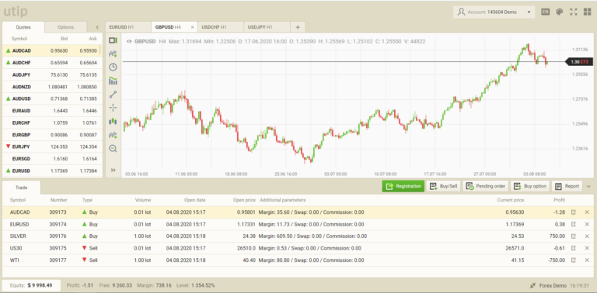The image size is (597, 293).
Task: Toggle the side panel layout icon
Action: pos(113,40)
